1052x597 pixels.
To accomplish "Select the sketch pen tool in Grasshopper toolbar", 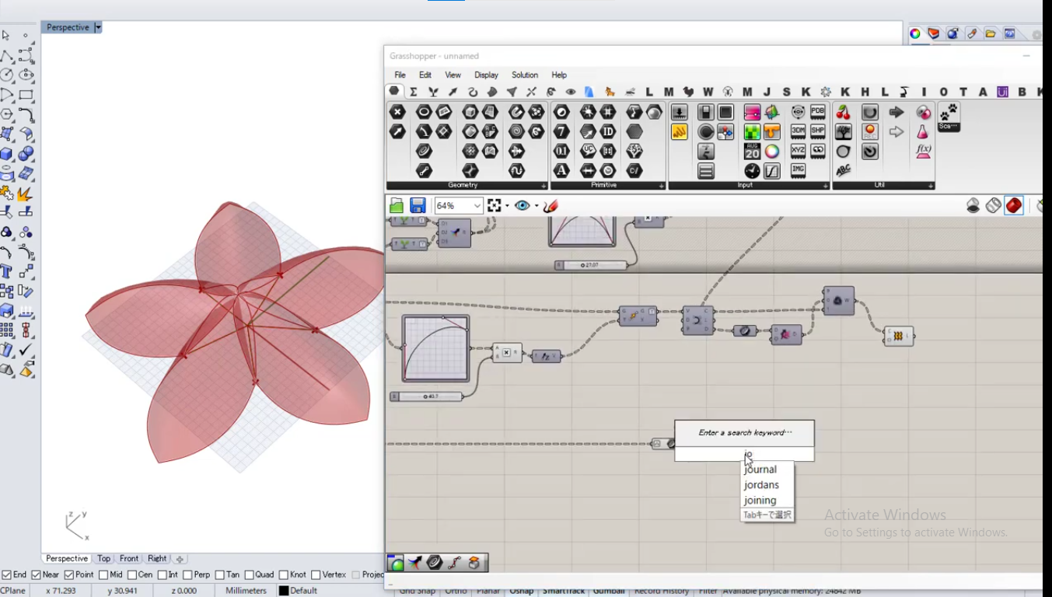I will tap(550, 206).
